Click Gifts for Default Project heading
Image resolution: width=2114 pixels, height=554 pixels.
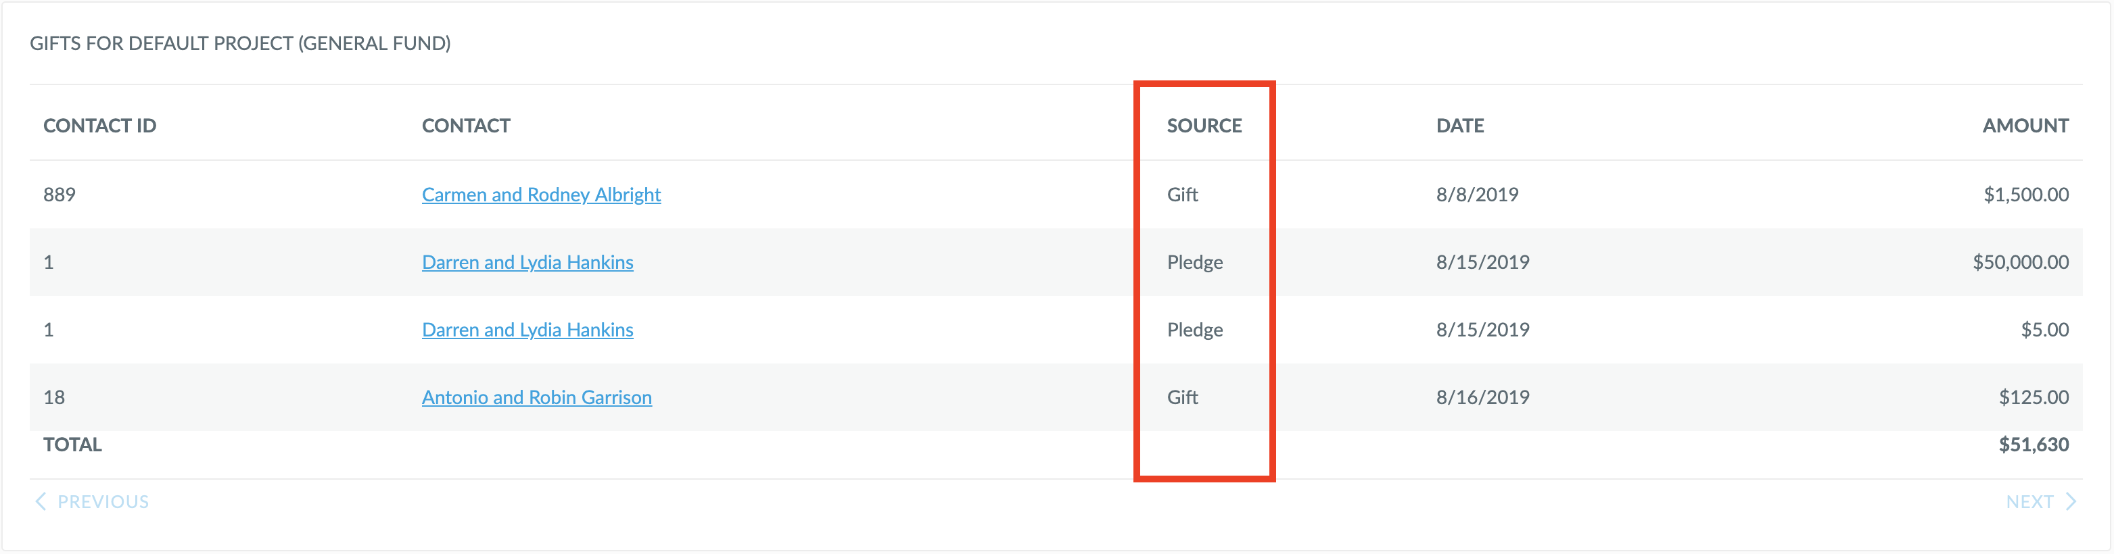click(241, 43)
